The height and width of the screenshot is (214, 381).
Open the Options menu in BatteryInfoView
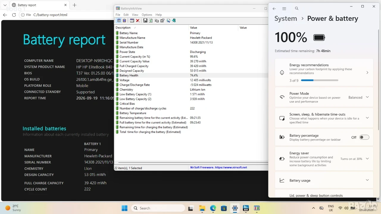(x=147, y=15)
